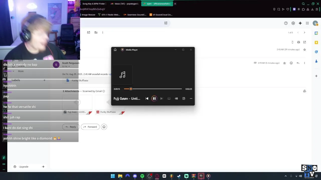
Task: Open GTA V Radio Web bookmark
Action: [109, 15]
